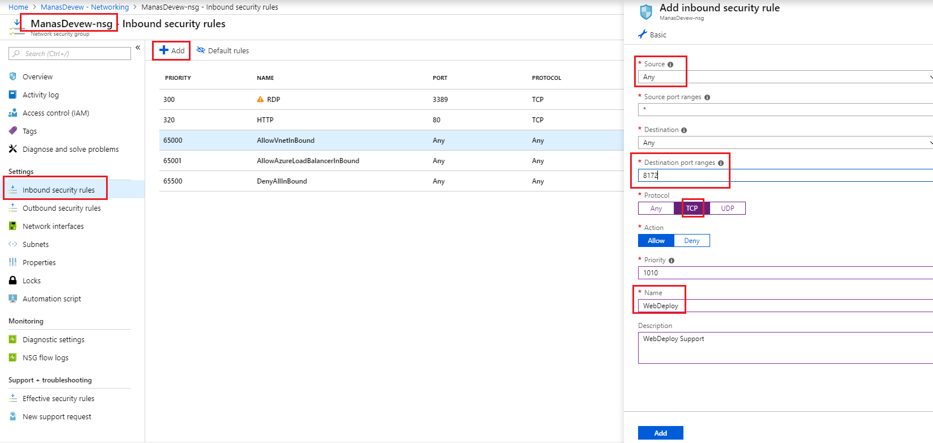Select the HTTP rule row
Screen dimensions: 933x443
[x=391, y=120]
